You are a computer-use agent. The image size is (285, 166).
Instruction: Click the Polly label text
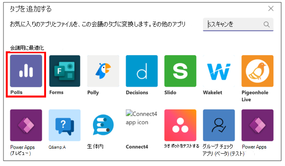coord(93,93)
